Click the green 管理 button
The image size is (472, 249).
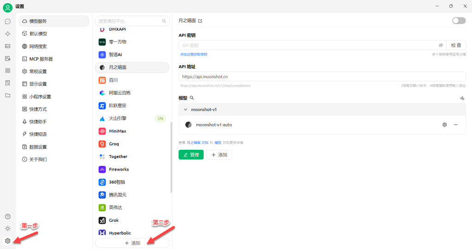point(191,155)
